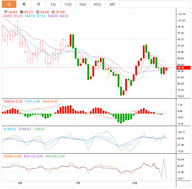The width and height of the screenshot is (192, 189).
Task: Click the 低:84.48 low price text
Action: [x=42, y=12]
